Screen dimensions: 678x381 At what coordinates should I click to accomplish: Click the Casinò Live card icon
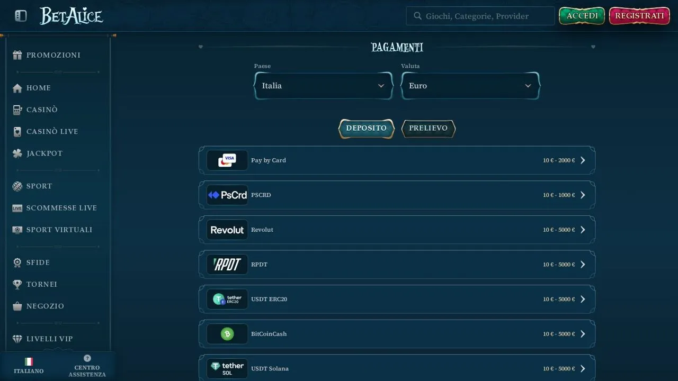pos(17,131)
